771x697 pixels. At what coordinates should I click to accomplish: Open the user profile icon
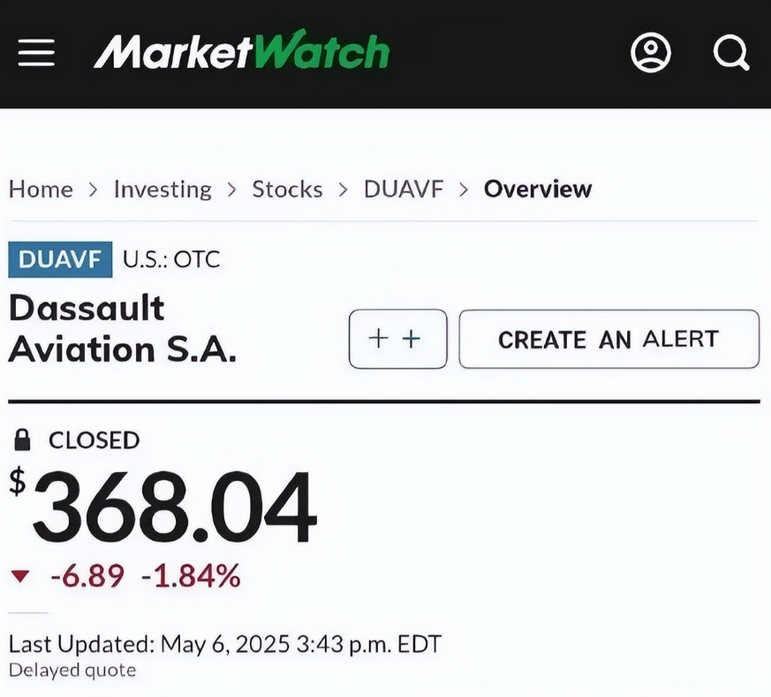[651, 53]
